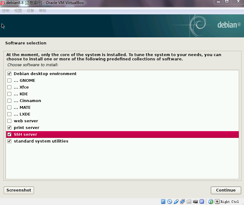The width and height of the screenshot is (244, 205).
Task: Click the hard disk activity status icon
Action: 163,202
